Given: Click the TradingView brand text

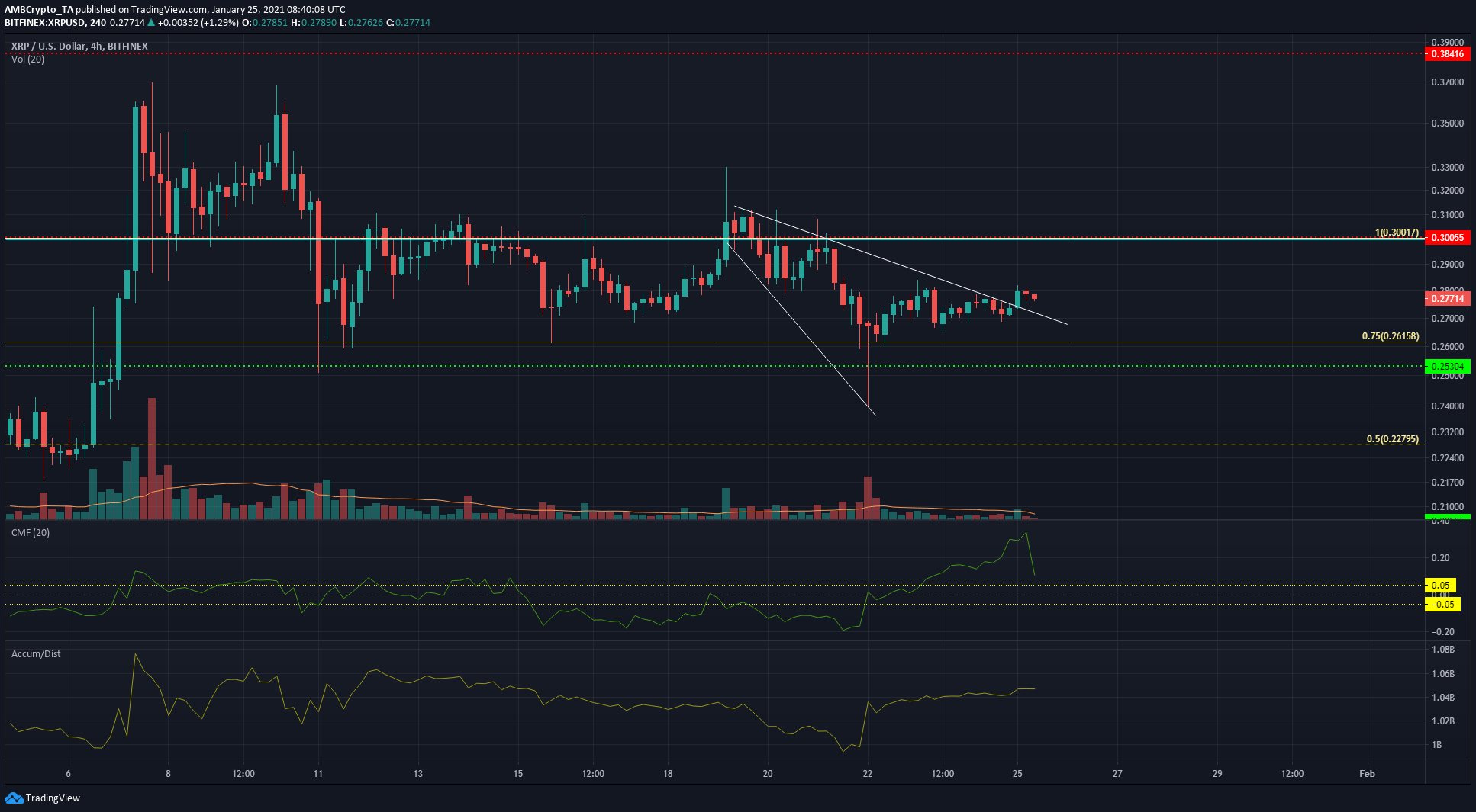Looking at the screenshot, I should click(53, 798).
